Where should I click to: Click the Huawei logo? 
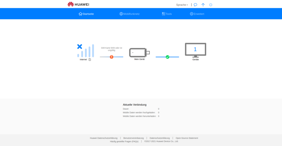pos(78,4)
